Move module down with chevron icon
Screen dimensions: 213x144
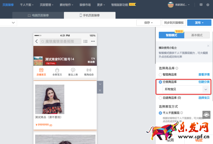pyautogui.click(x=100, y=84)
